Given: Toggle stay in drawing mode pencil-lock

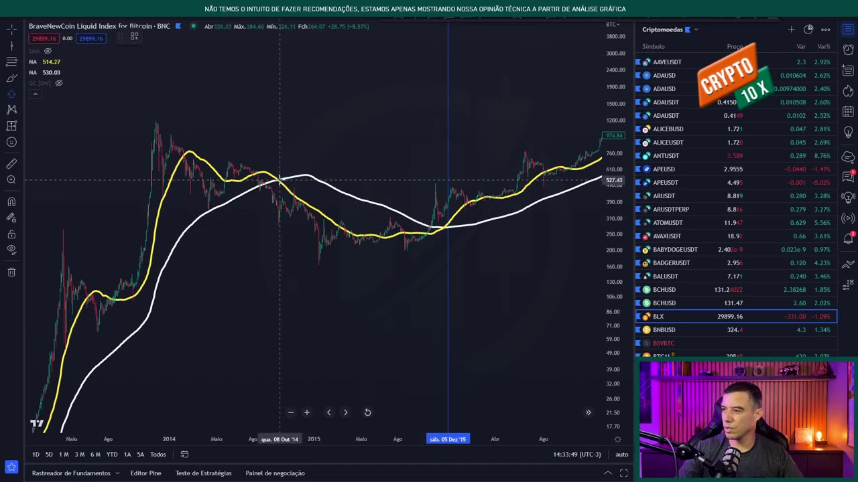Looking at the screenshot, I should (11, 218).
